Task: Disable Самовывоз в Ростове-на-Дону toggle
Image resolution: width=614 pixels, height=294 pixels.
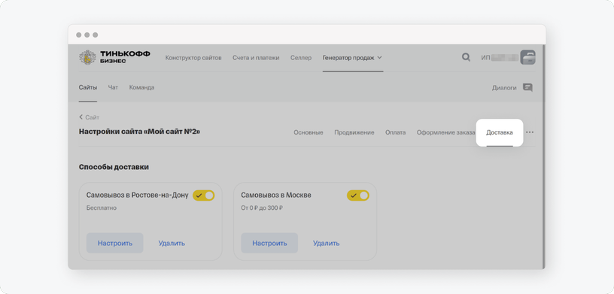Action: (204, 195)
